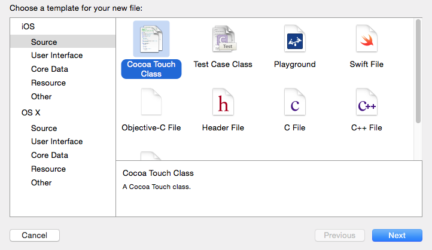Select the Cocoa Touch Class template icon

[x=151, y=39]
